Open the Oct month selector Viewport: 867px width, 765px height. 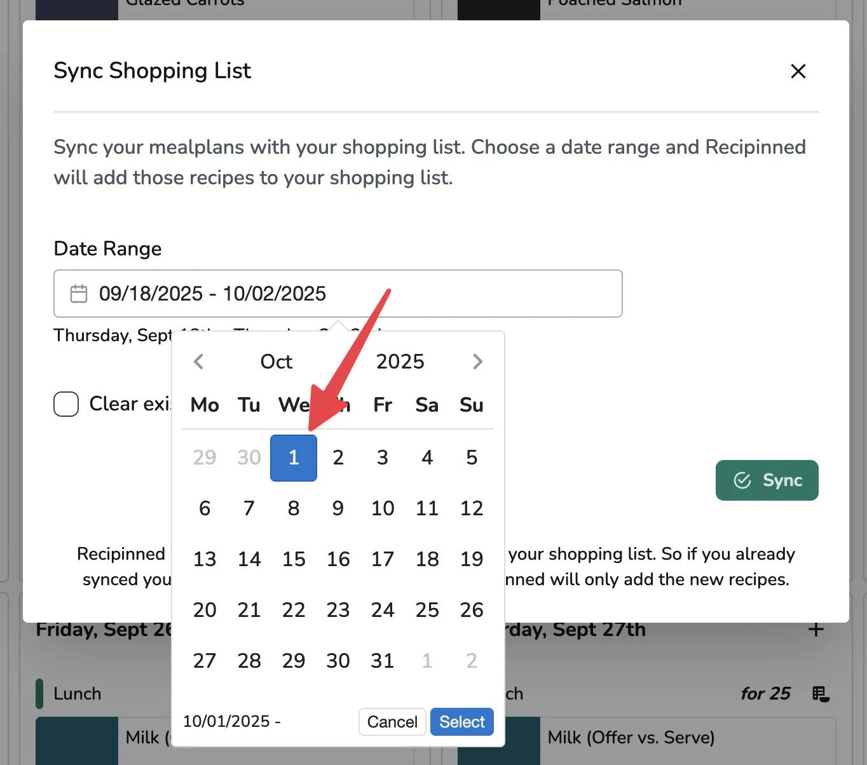(276, 362)
